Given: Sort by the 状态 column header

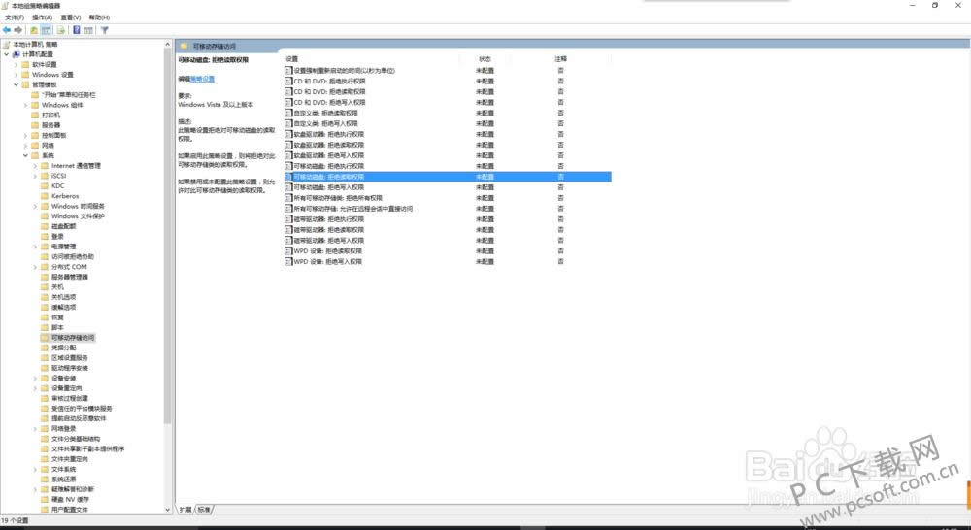Looking at the screenshot, I should click(x=485, y=59).
